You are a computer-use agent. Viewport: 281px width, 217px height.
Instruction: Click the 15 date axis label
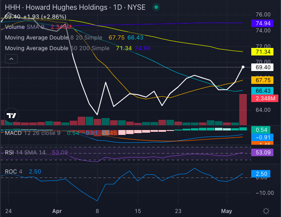coord(138,211)
